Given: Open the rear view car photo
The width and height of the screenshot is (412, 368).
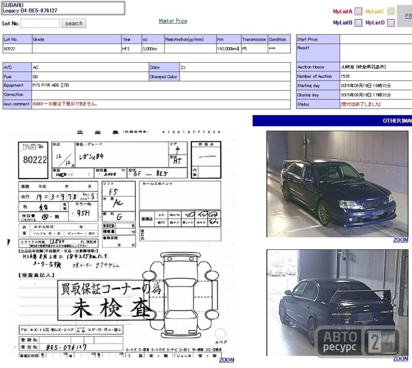Looking at the screenshot, I should (x=337, y=302).
